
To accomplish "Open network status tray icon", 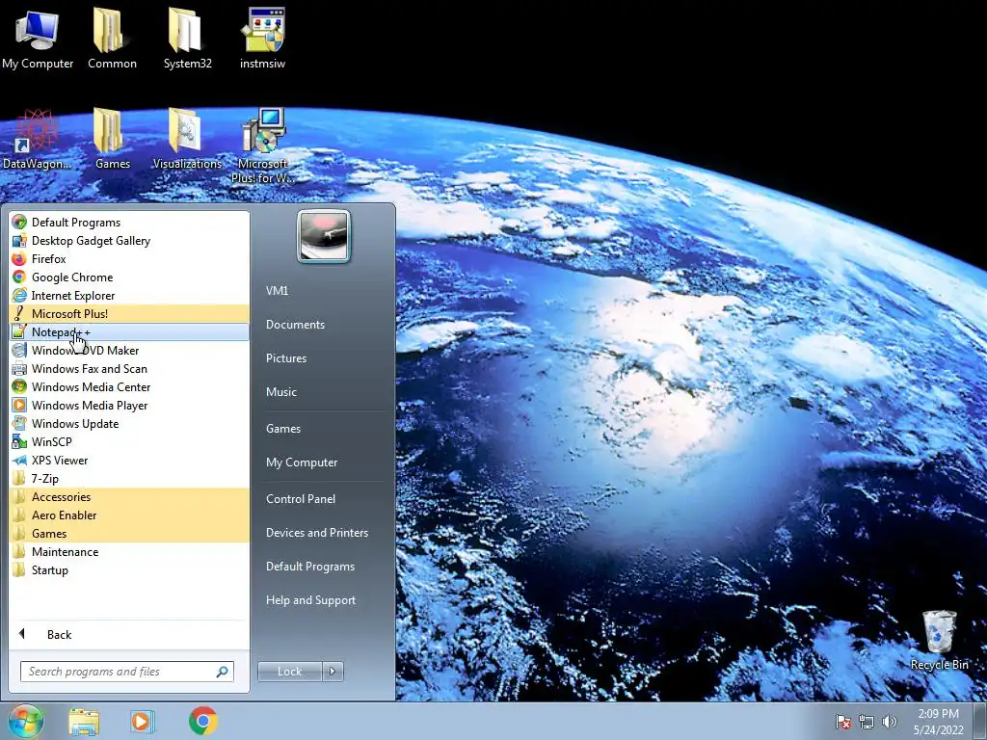I will point(867,723).
